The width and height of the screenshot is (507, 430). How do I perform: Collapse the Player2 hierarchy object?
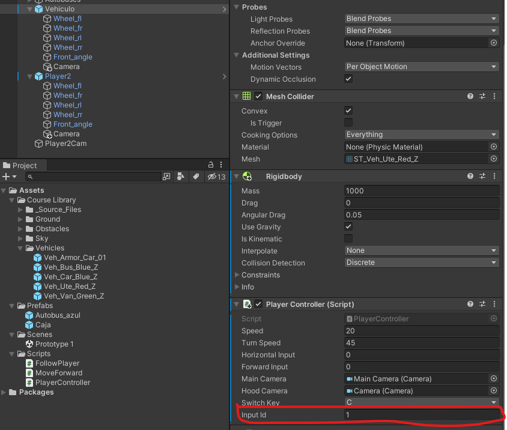(x=29, y=77)
